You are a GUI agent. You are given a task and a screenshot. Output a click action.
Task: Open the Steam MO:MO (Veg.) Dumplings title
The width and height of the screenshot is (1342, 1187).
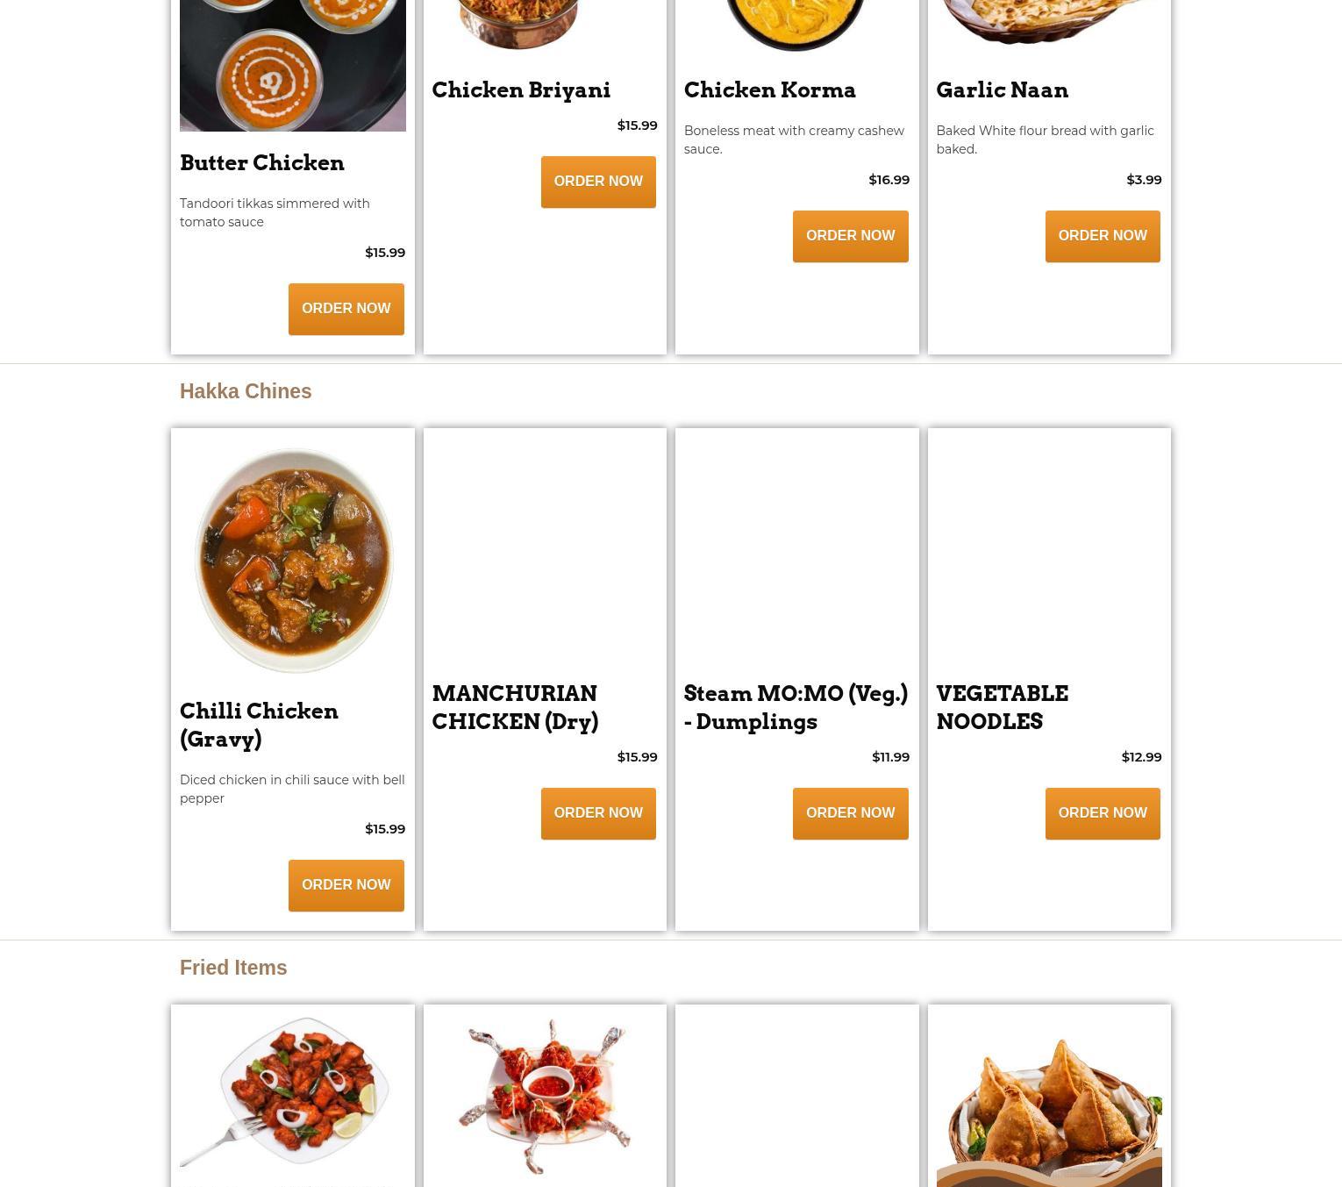click(x=796, y=707)
